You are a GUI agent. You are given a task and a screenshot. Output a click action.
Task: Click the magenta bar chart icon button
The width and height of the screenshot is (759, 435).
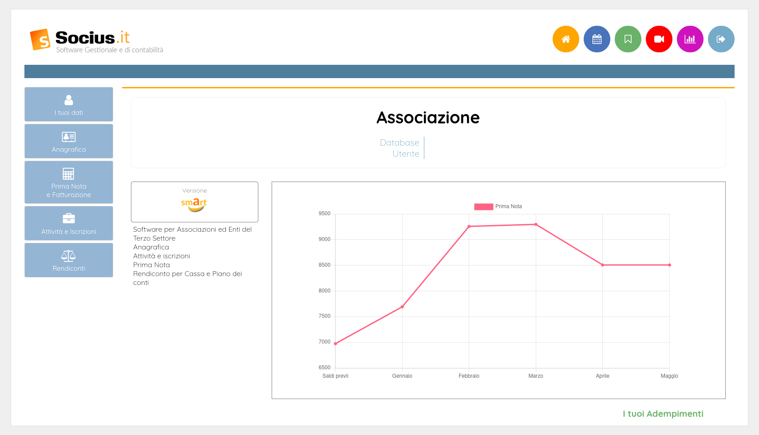(x=690, y=39)
